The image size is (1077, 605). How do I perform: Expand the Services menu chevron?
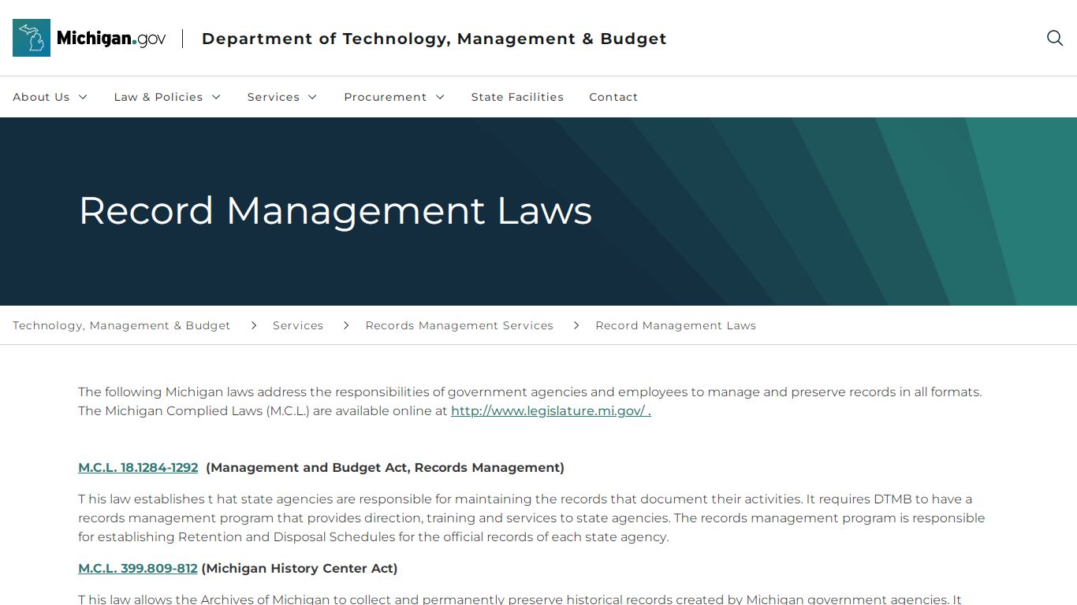312,97
